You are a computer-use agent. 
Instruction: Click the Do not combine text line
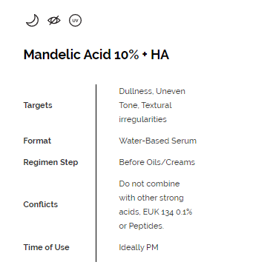149,184
